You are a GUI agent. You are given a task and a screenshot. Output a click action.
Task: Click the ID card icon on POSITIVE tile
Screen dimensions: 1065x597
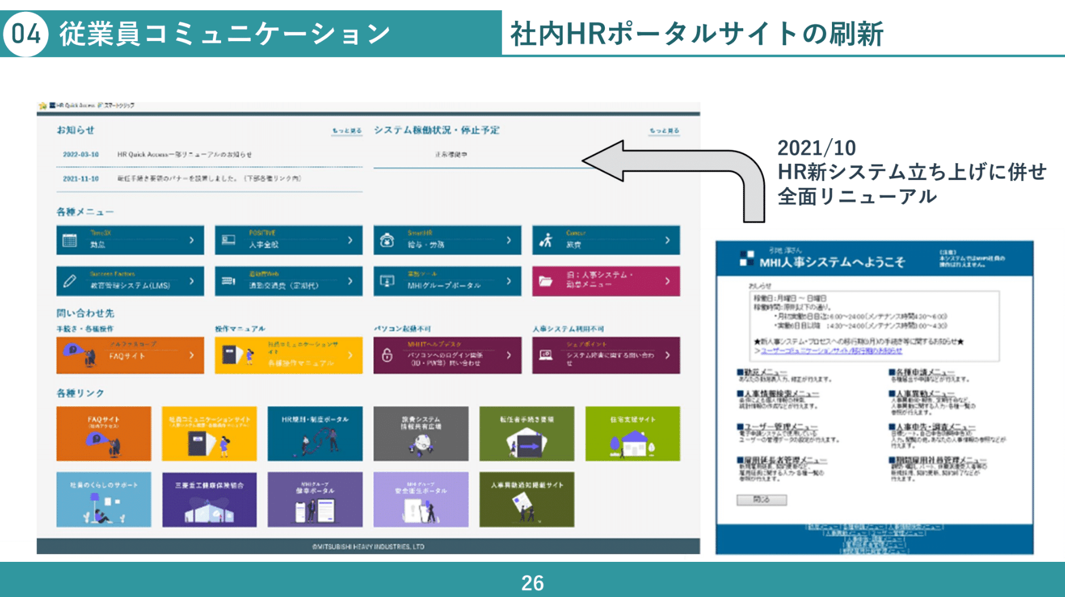click(x=228, y=240)
